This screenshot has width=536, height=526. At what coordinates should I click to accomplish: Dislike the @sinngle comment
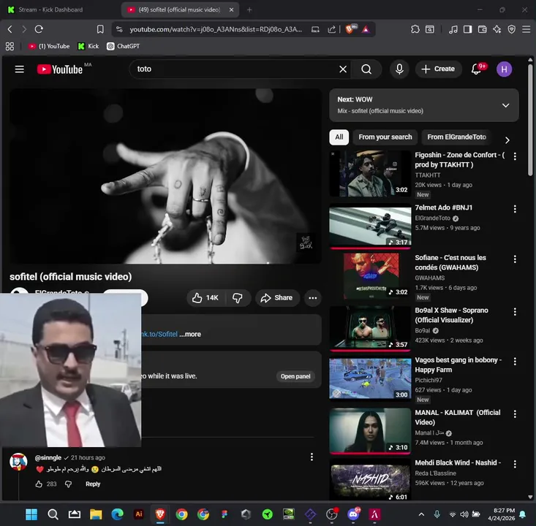click(68, 484)
